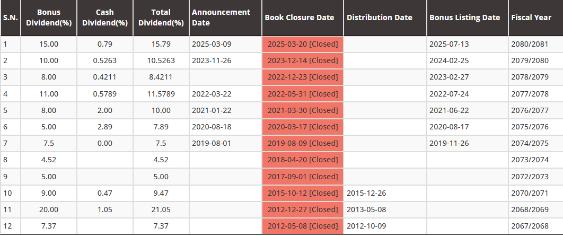Click the Bonus Listing Date header

point(464,18)
